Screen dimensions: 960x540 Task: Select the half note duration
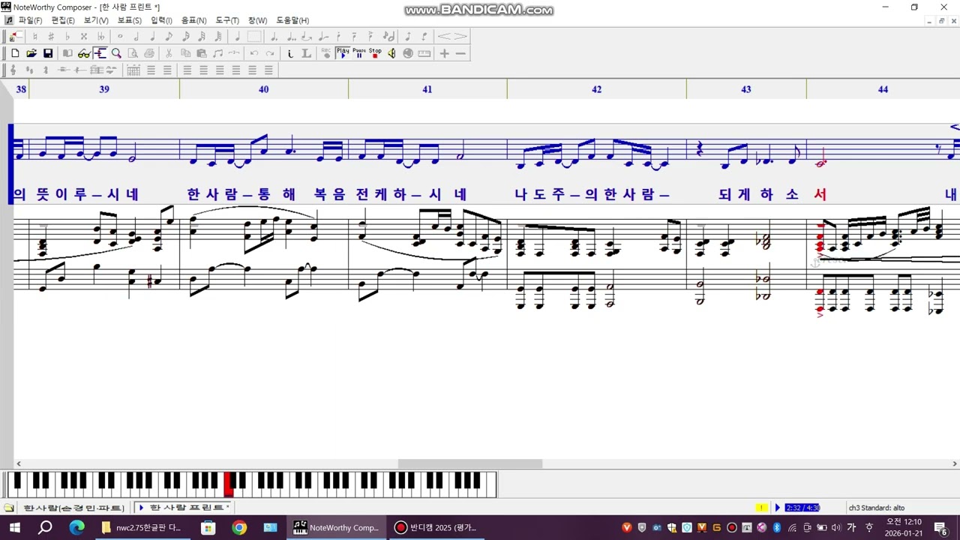click(x=136, y=36)
